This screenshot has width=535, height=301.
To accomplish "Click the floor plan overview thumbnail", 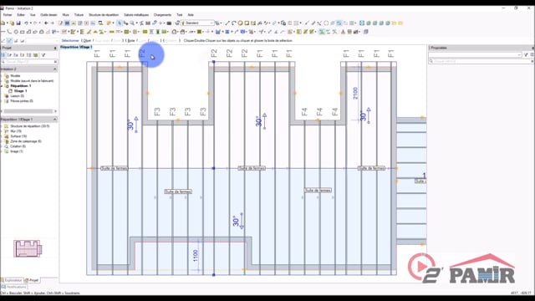I will coord(28,248).
